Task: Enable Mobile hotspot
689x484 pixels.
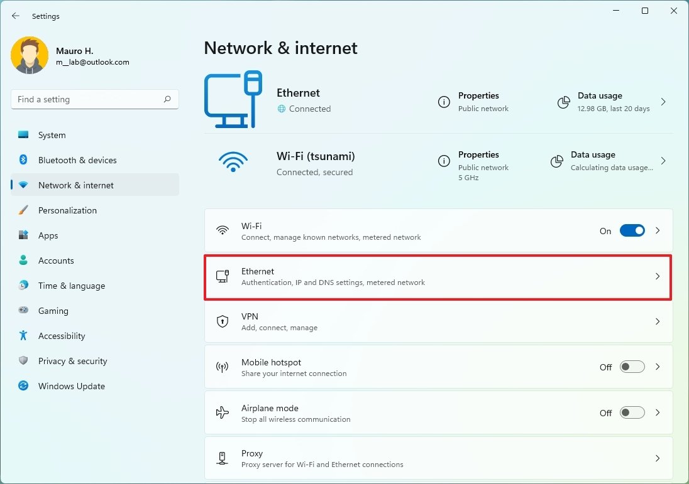Action: (632, 367)
